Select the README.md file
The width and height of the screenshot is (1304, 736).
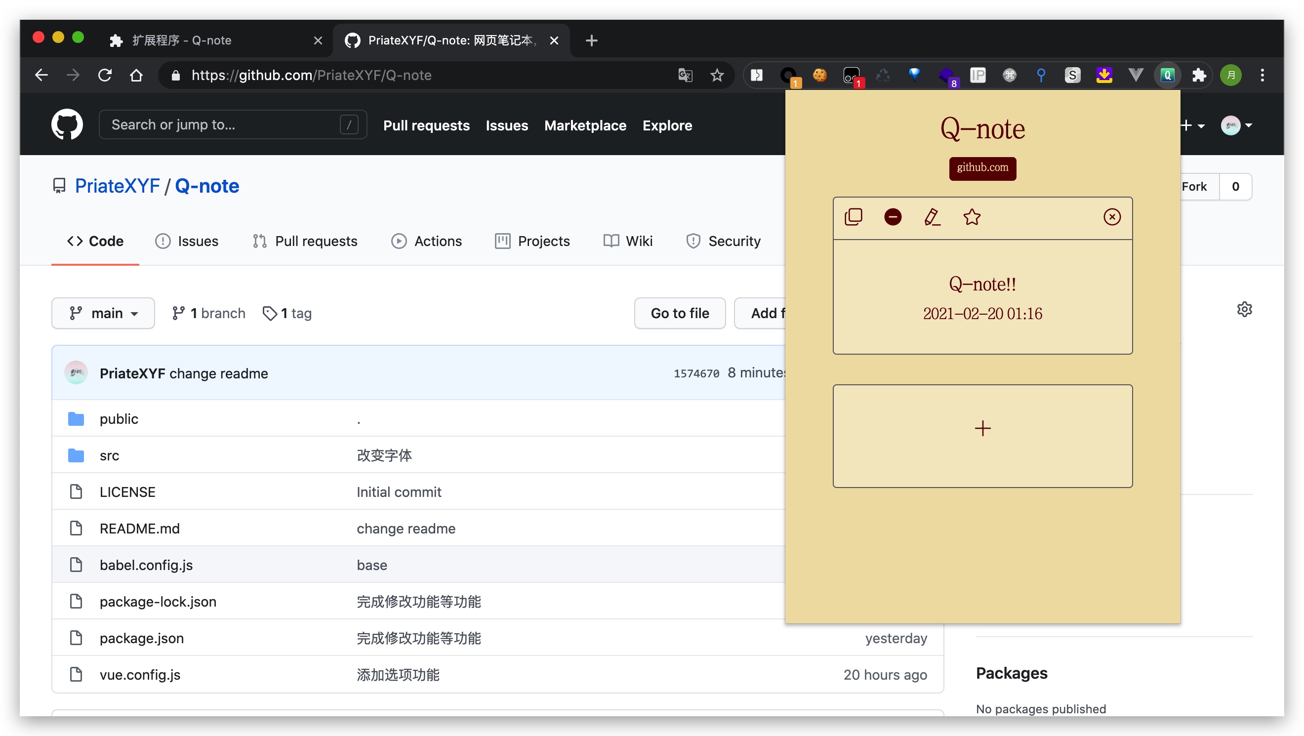pyautogui.click(x=140, y=528)
